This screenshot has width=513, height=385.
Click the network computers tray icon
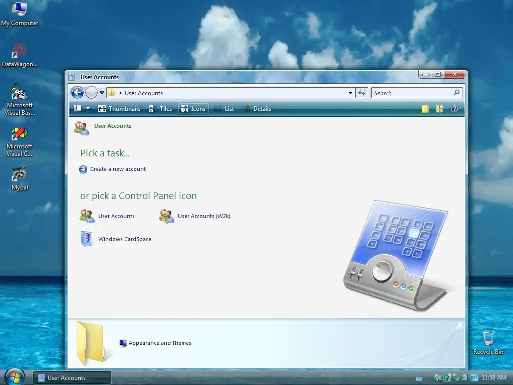pos(447,378)
